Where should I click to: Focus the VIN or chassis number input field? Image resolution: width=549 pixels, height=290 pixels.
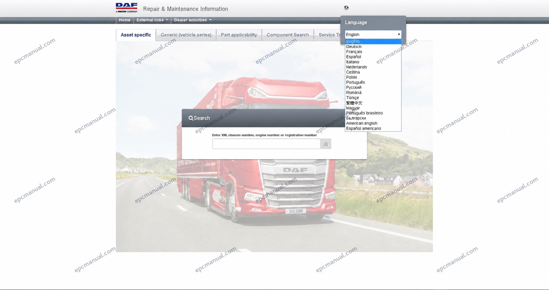[266, 144]
